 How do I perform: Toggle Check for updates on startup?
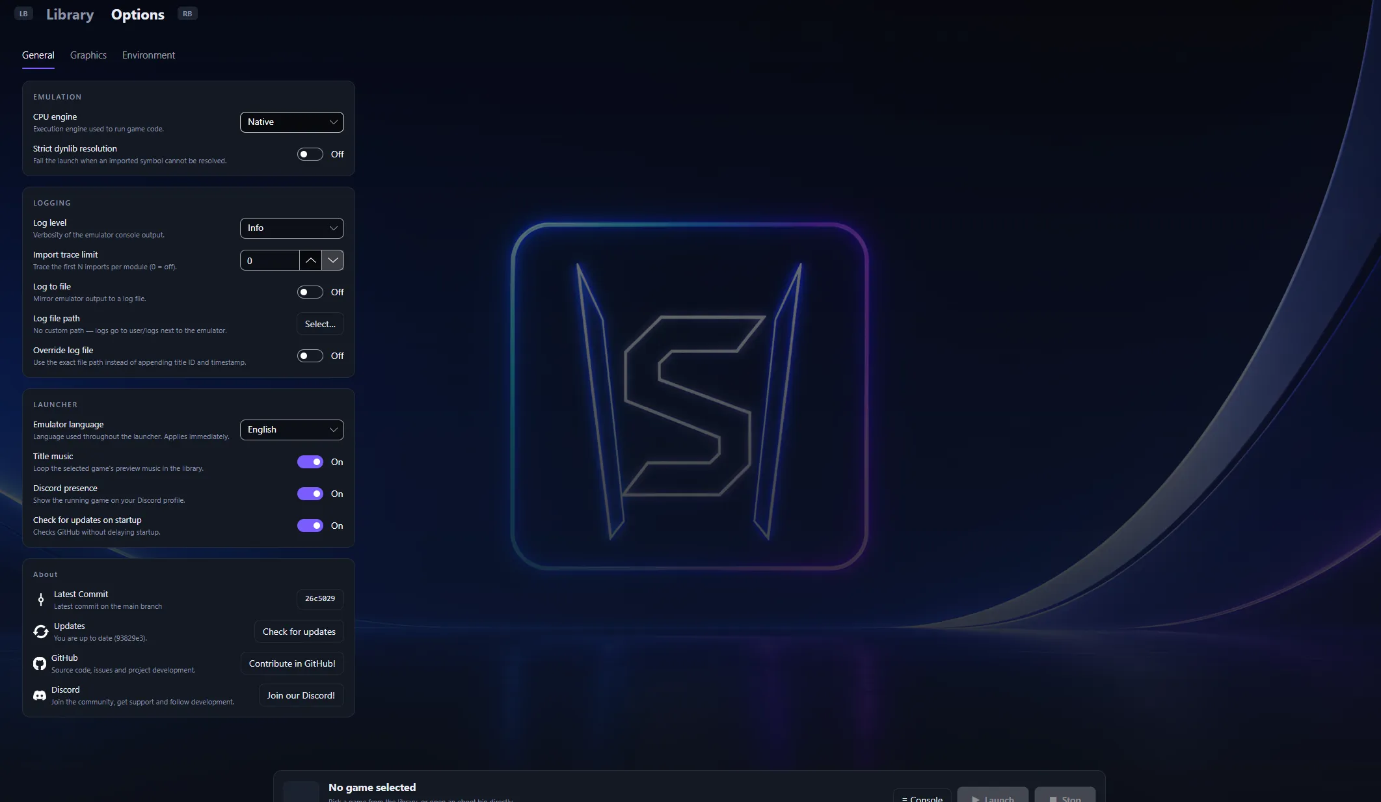pos(310,526)
